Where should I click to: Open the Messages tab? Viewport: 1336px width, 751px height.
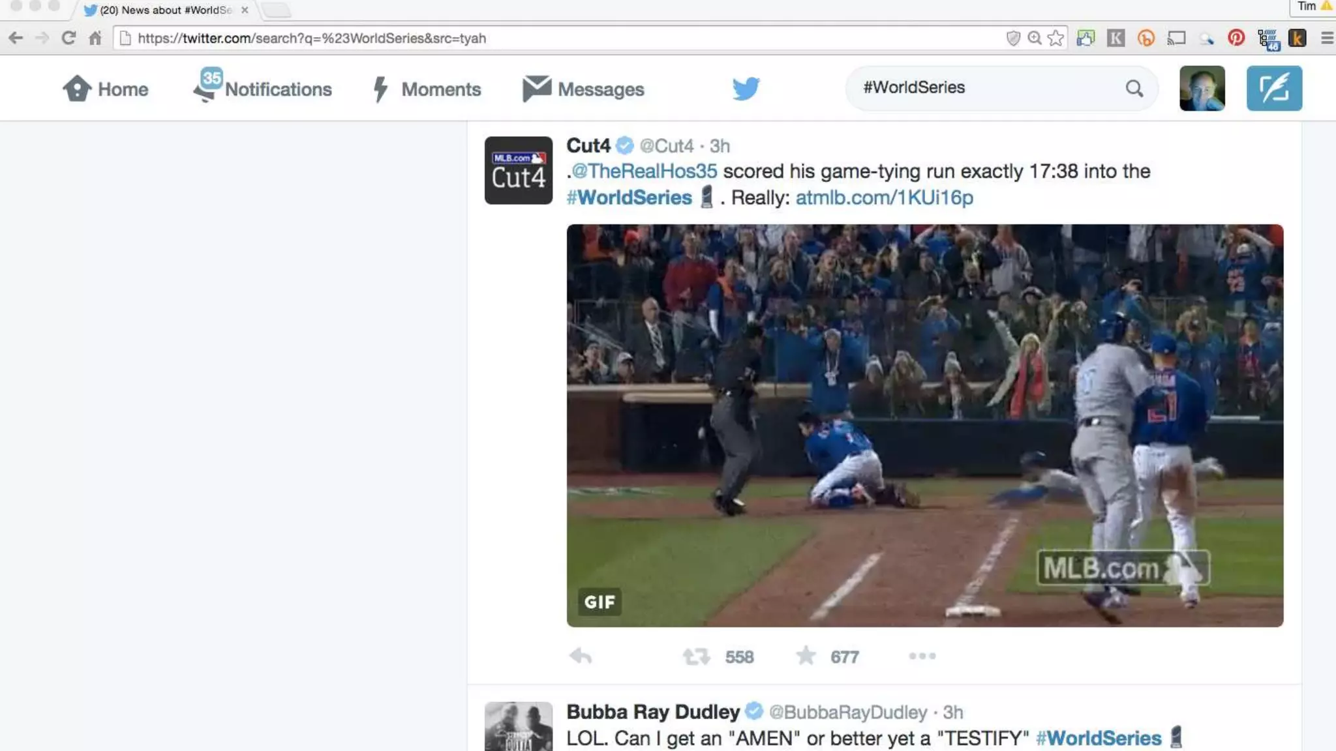coord(583,89)
